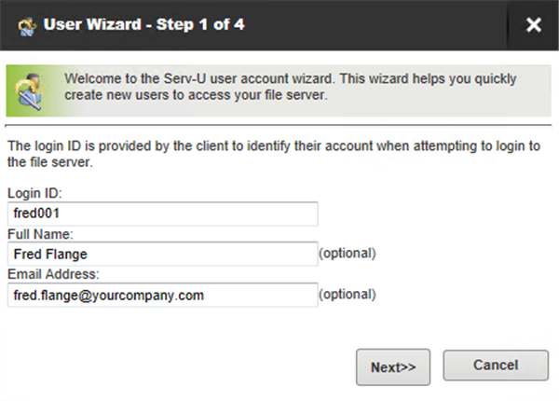Click the User Wizard icon in title bar
Viewport: 559px width, 401px height.
27,26
